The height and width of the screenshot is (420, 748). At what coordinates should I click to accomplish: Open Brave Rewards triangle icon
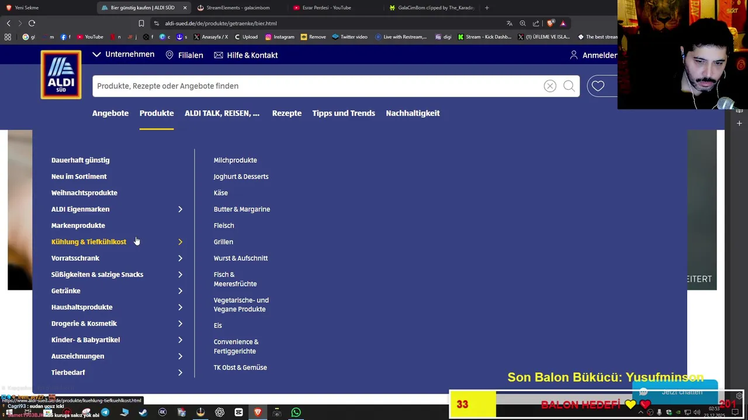click(563, 23)
